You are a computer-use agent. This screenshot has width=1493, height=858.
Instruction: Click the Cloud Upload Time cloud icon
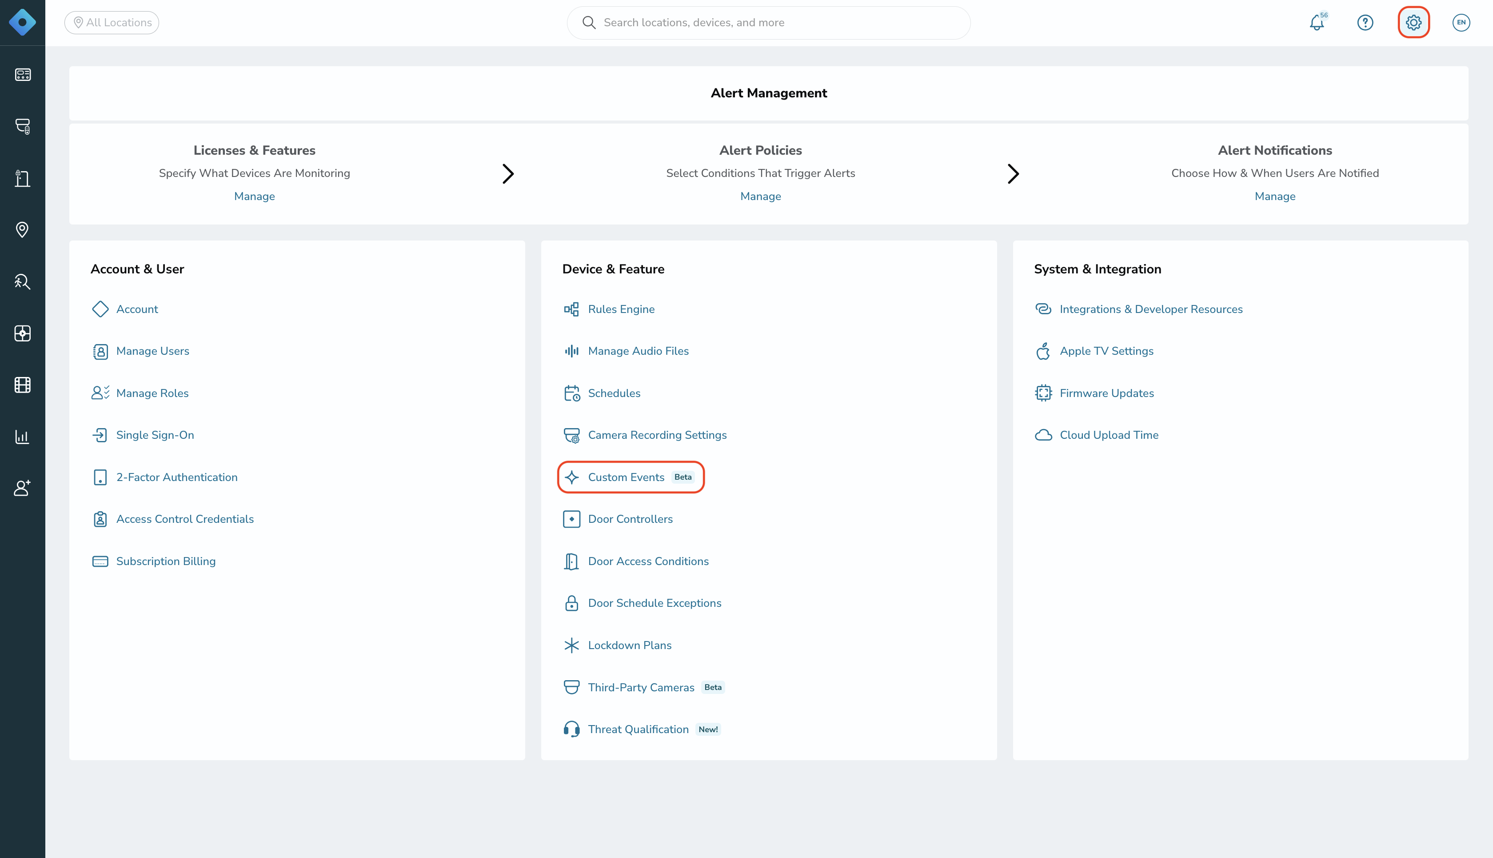1043,435
